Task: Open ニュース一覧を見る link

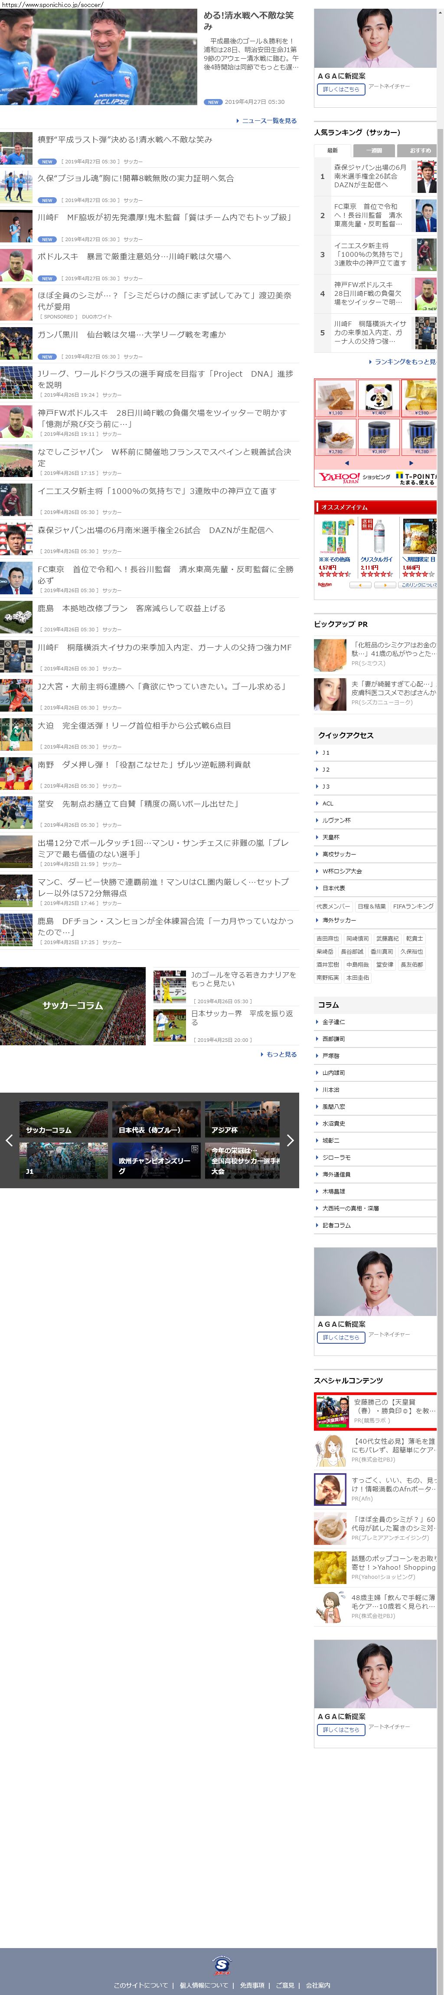Action: click(268, 121)
